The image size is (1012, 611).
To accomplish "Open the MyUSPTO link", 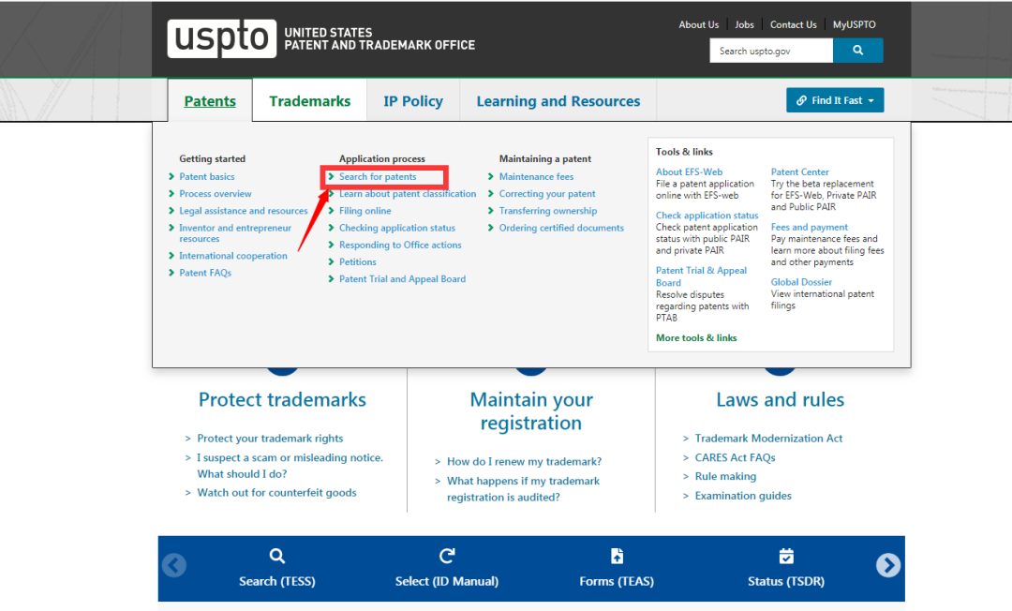I will pyautogui.click(x=854, y=24).
